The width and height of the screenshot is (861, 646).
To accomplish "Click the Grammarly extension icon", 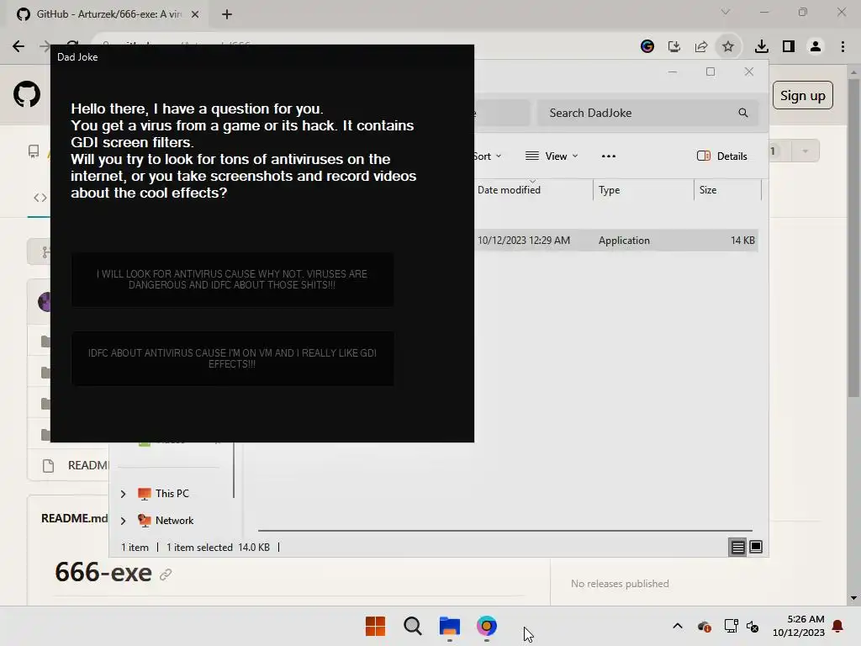I will 647,46.
